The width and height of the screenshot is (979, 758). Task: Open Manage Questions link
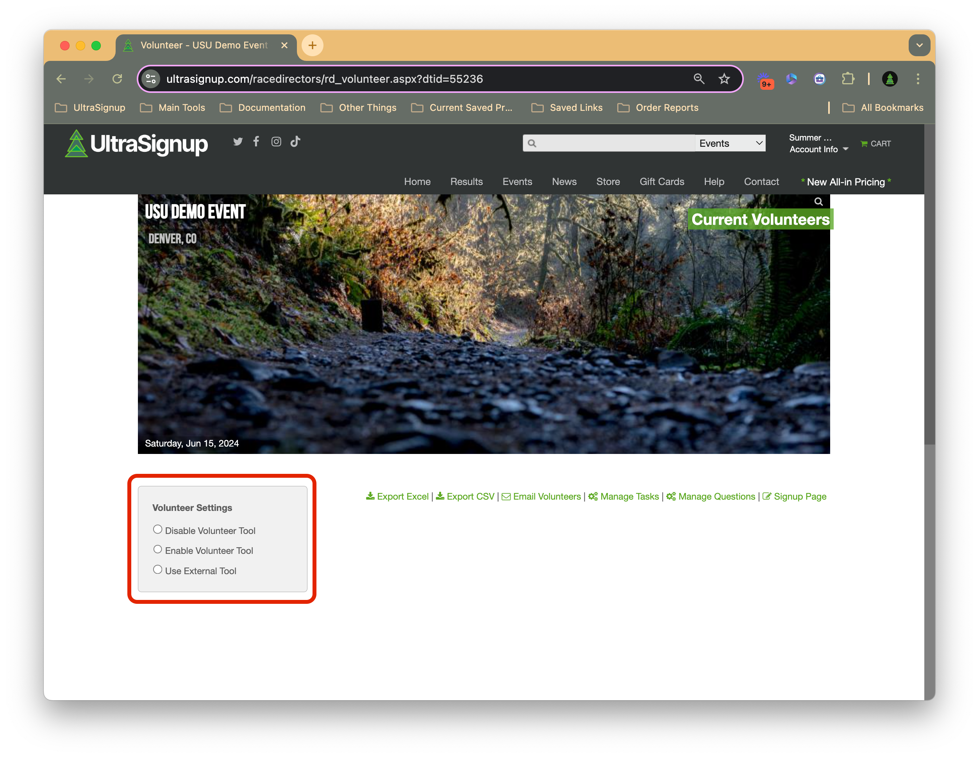coord(711,496)
